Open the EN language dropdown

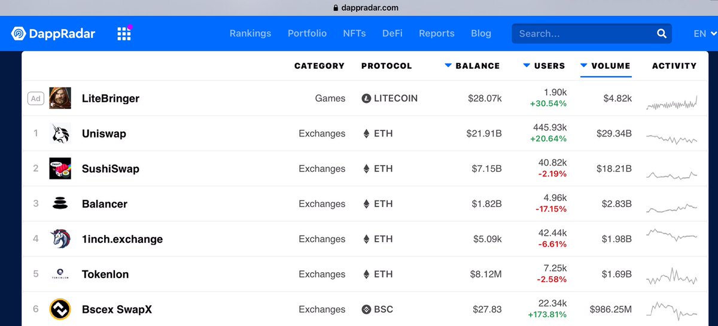(704, 33)
